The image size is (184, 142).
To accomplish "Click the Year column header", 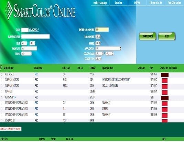I will pyautogui.click(x=151, y=68).
